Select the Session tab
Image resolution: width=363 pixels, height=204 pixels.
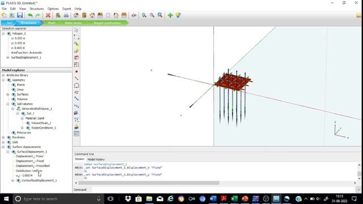[79, 159]
